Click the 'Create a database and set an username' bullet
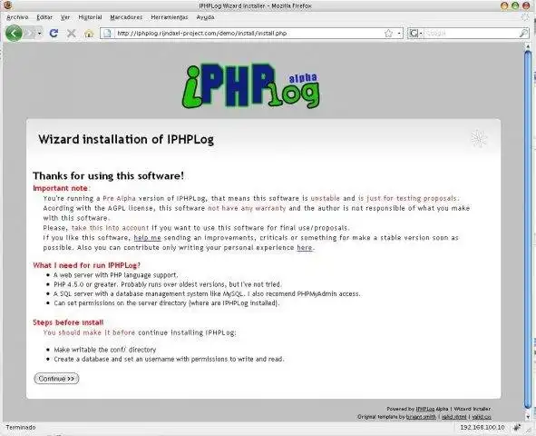536x436 pixels. (169, 359)
